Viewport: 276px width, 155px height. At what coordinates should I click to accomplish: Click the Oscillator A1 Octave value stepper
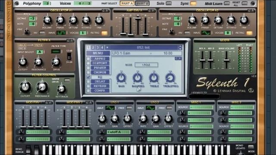pyautogui.click(x=32, y=19)
